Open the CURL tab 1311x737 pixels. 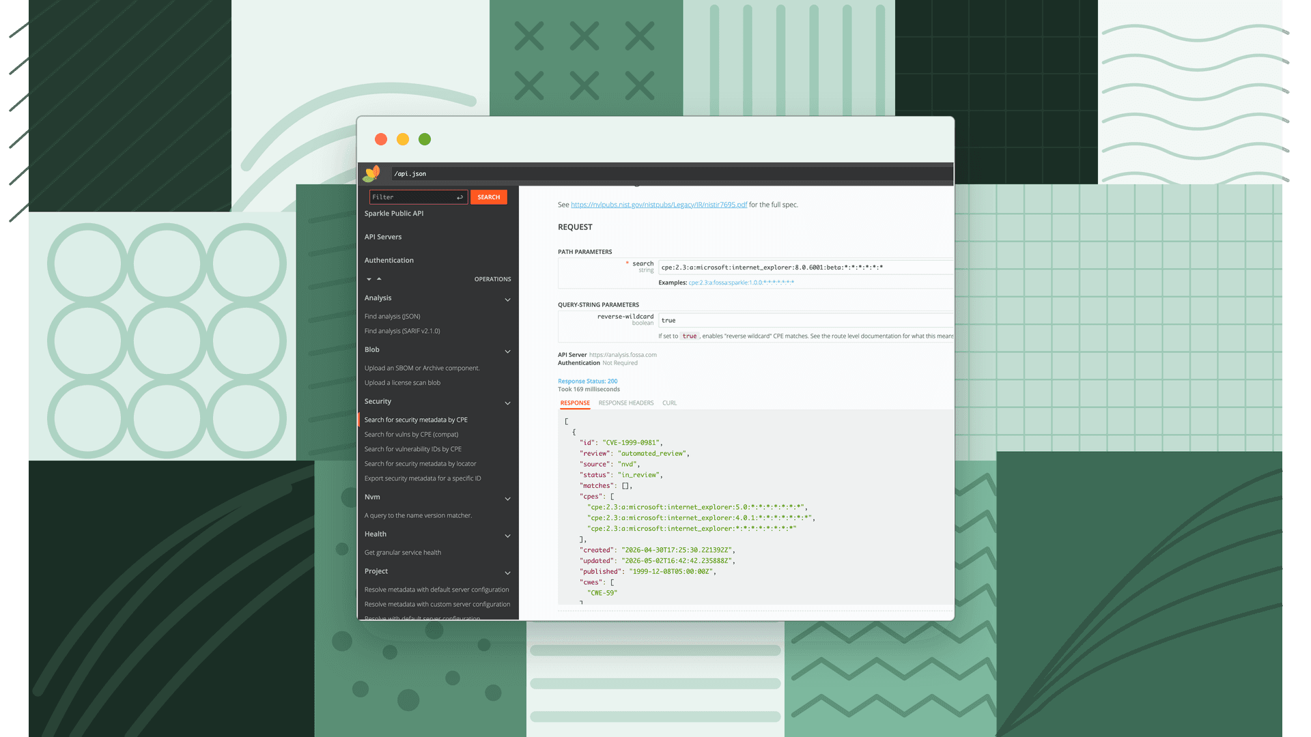click(669, 403)
